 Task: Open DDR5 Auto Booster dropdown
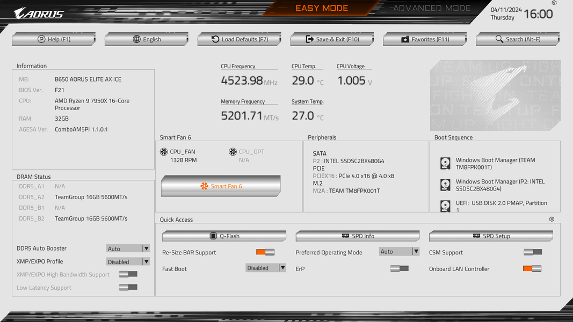[128, 248]
